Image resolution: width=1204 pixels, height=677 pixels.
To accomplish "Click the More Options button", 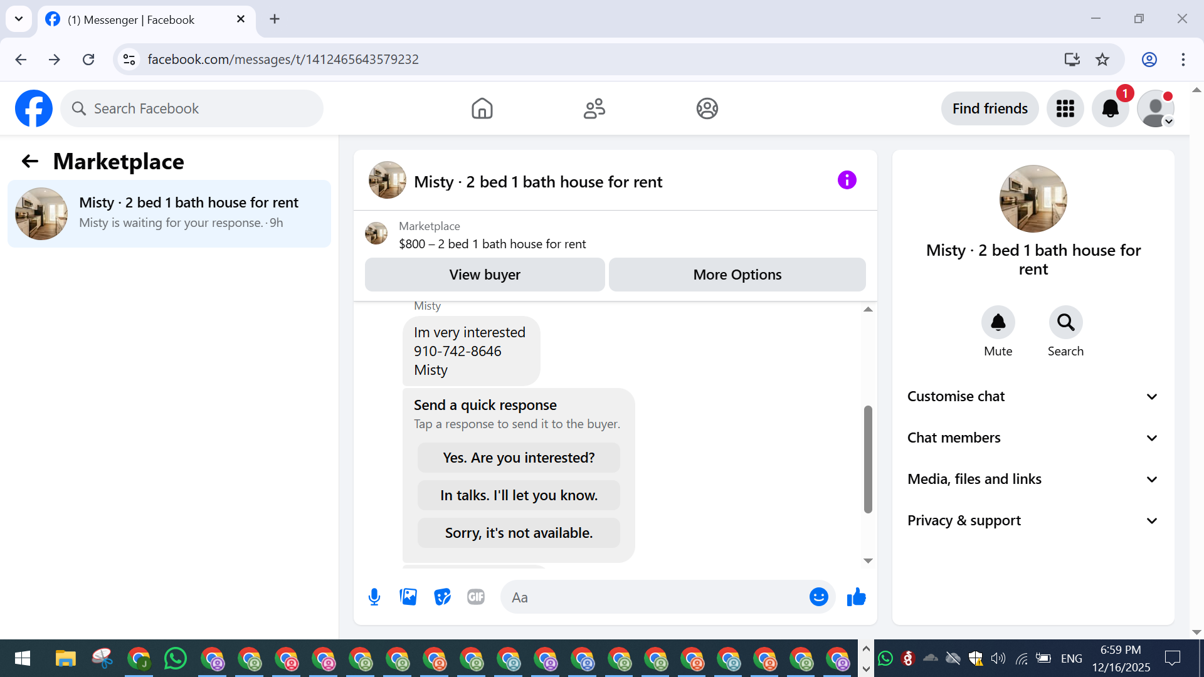I will [737, 275].
